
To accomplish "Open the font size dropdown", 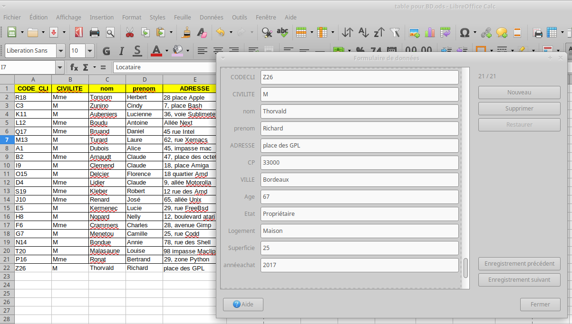I will (x=89, y=51).
